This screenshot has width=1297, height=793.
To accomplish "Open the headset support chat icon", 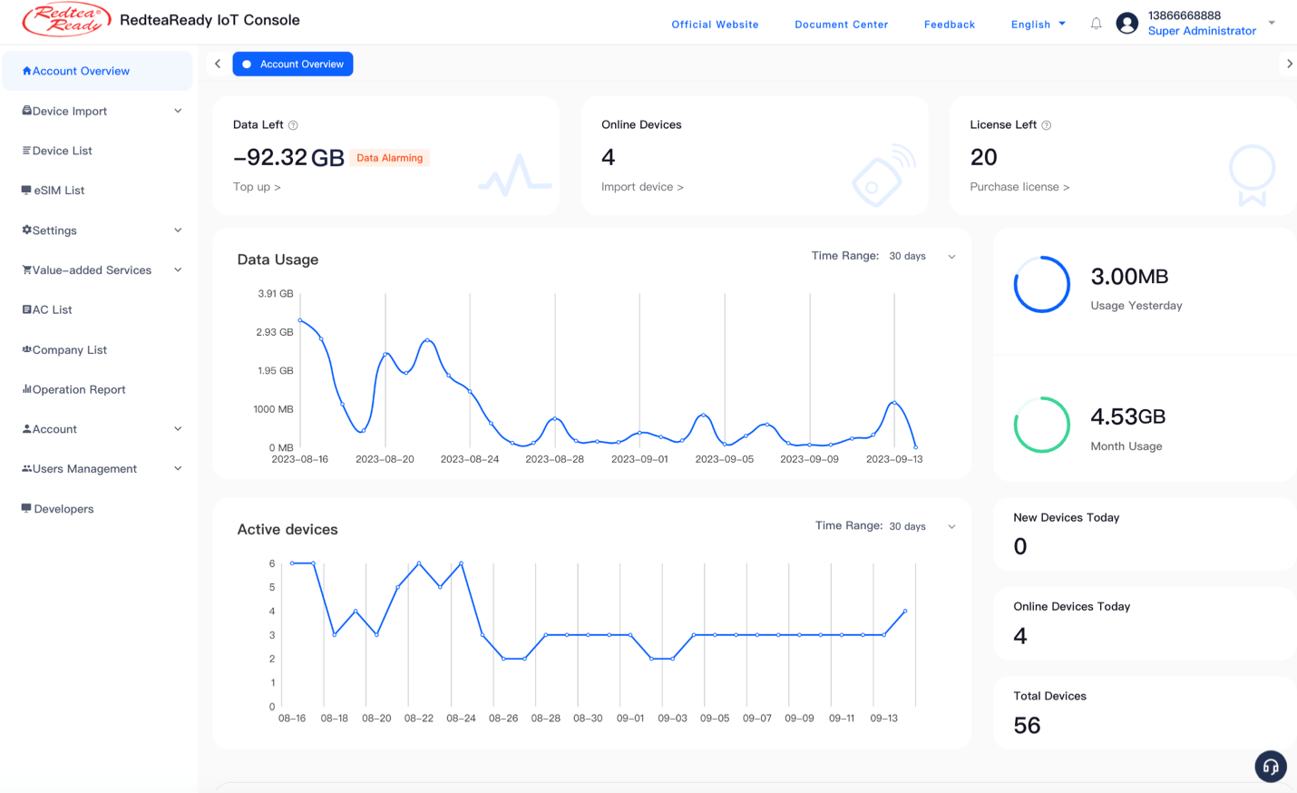I will [x=1270, y=767].
